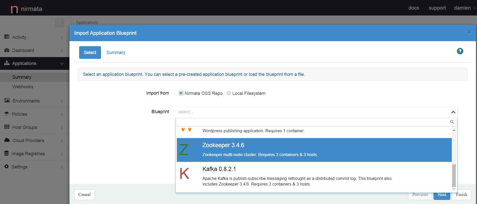This screenshot has width=477, height=204.
Task: Open the Summary item under Applications
Action: pos(35,77)
